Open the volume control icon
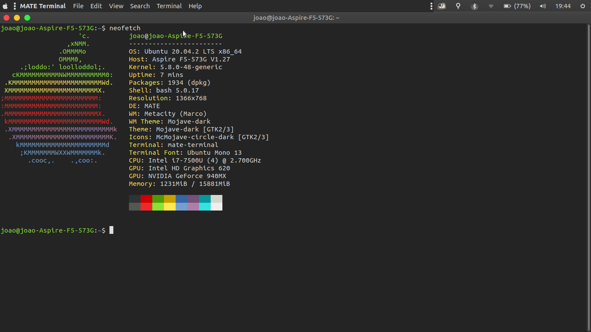 point(543,6)
